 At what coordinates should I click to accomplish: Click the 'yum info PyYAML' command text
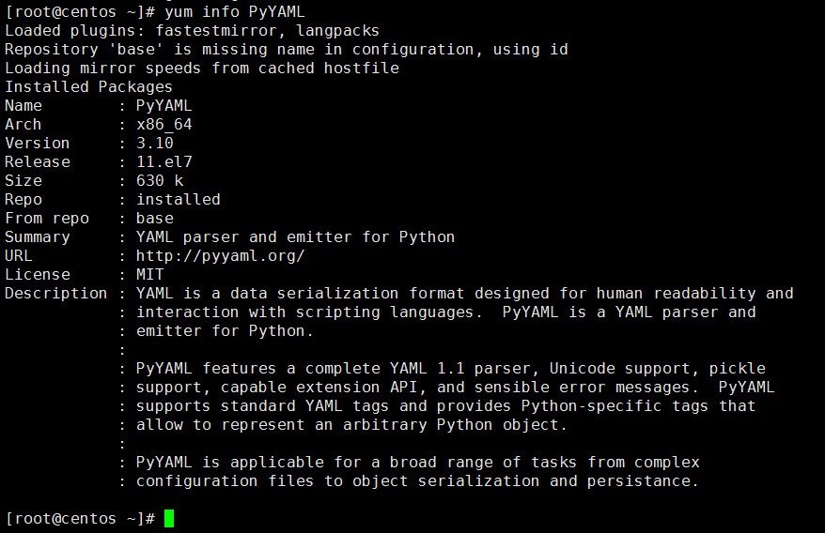click(234, 11)
